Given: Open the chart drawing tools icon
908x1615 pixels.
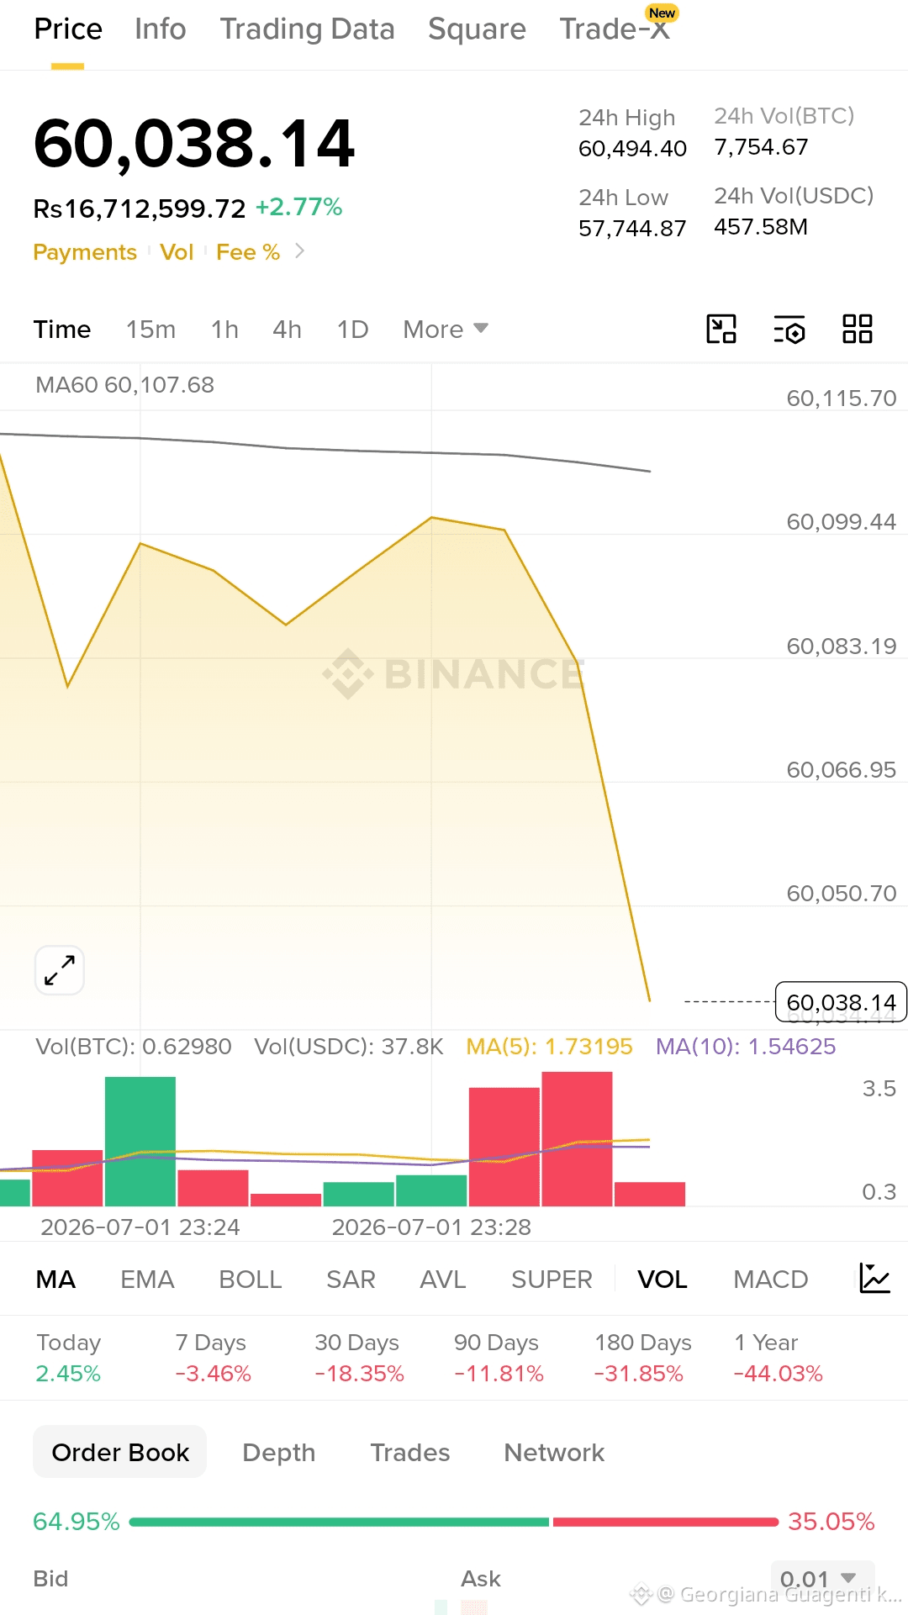Looking at the screenshot, I should (x=721, y=329).
